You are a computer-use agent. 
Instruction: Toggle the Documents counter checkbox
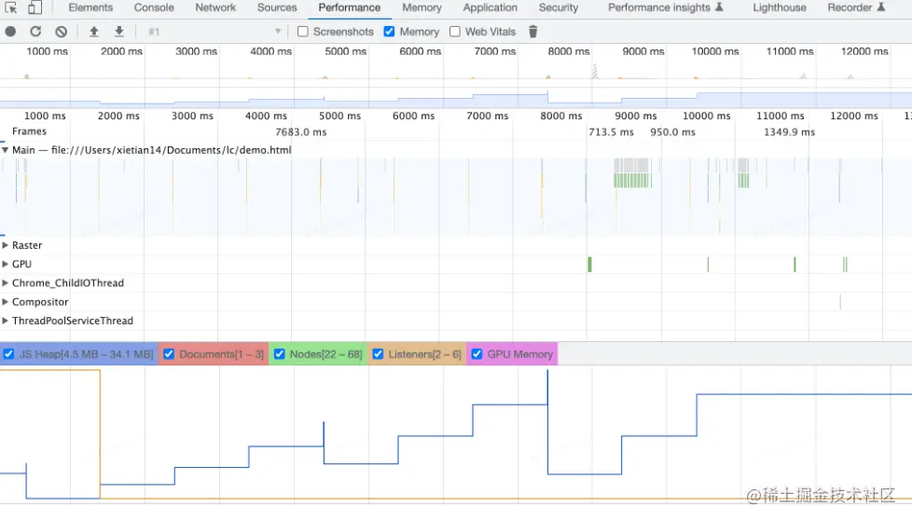(169, 354)
